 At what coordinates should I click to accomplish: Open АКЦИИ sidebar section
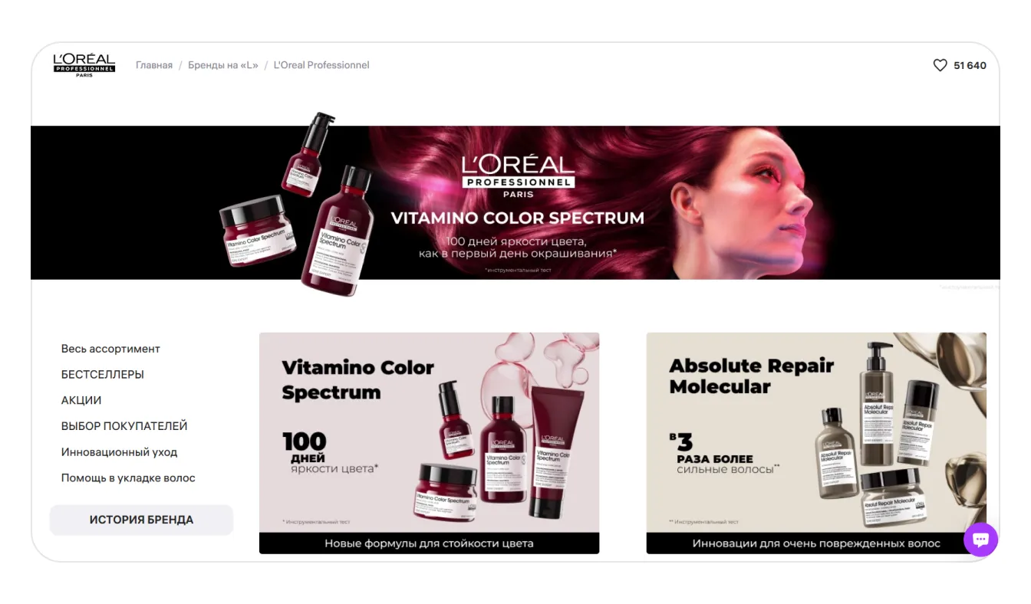click(81, 400)
